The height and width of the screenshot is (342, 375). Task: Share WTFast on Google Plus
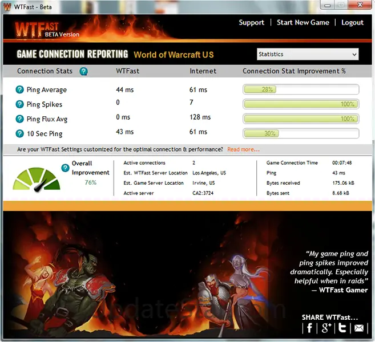click(x=326, y=328)
